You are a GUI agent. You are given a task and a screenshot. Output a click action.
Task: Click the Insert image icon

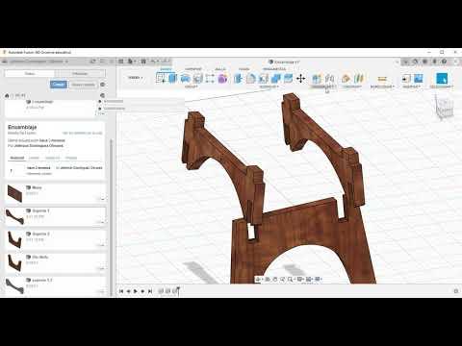(x=419, y=78)
